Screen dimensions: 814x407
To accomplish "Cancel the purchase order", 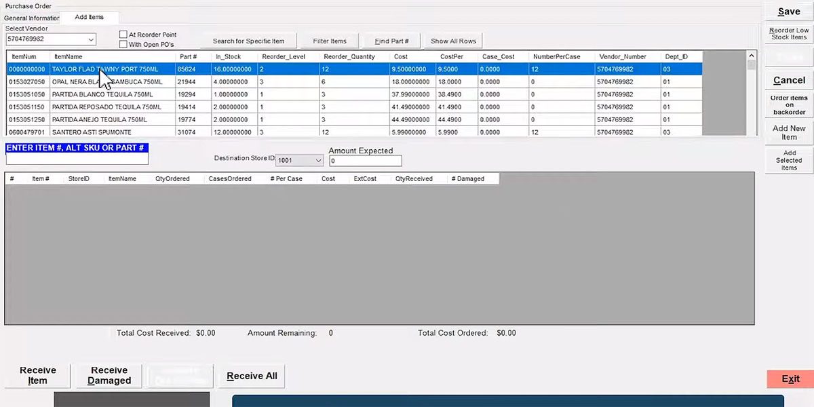I will coord(788,80).
